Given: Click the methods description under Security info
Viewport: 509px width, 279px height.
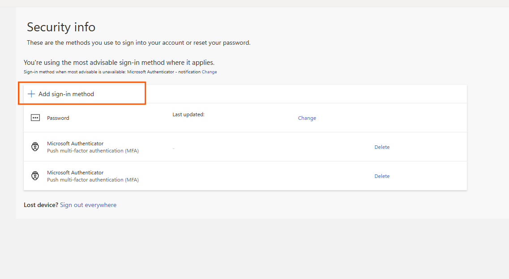Looking at the screenshot, I should (138, 43).
